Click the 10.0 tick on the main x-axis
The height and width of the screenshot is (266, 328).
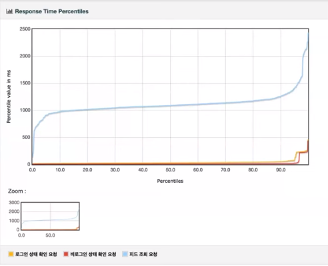coord(60,170)
